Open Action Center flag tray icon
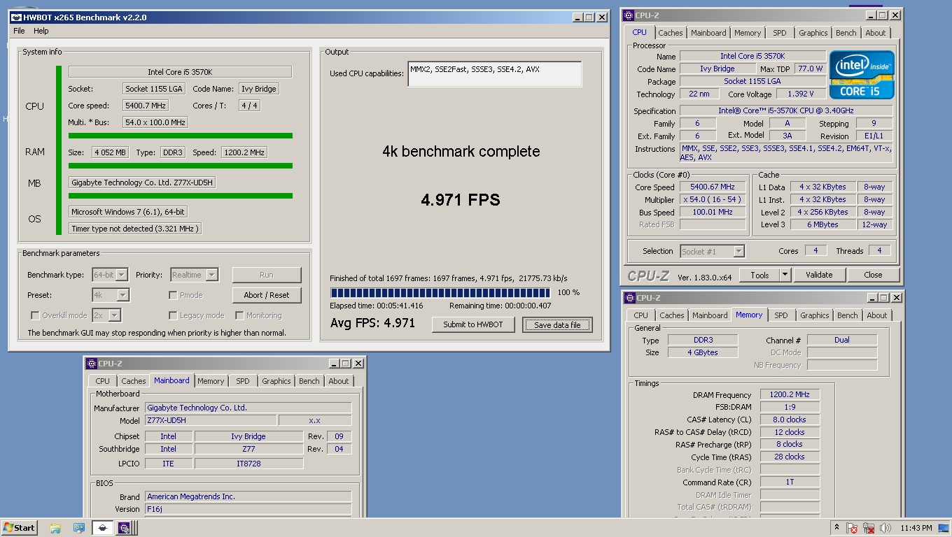Screen dimensions: 952x537 click(x=853, y=528)
